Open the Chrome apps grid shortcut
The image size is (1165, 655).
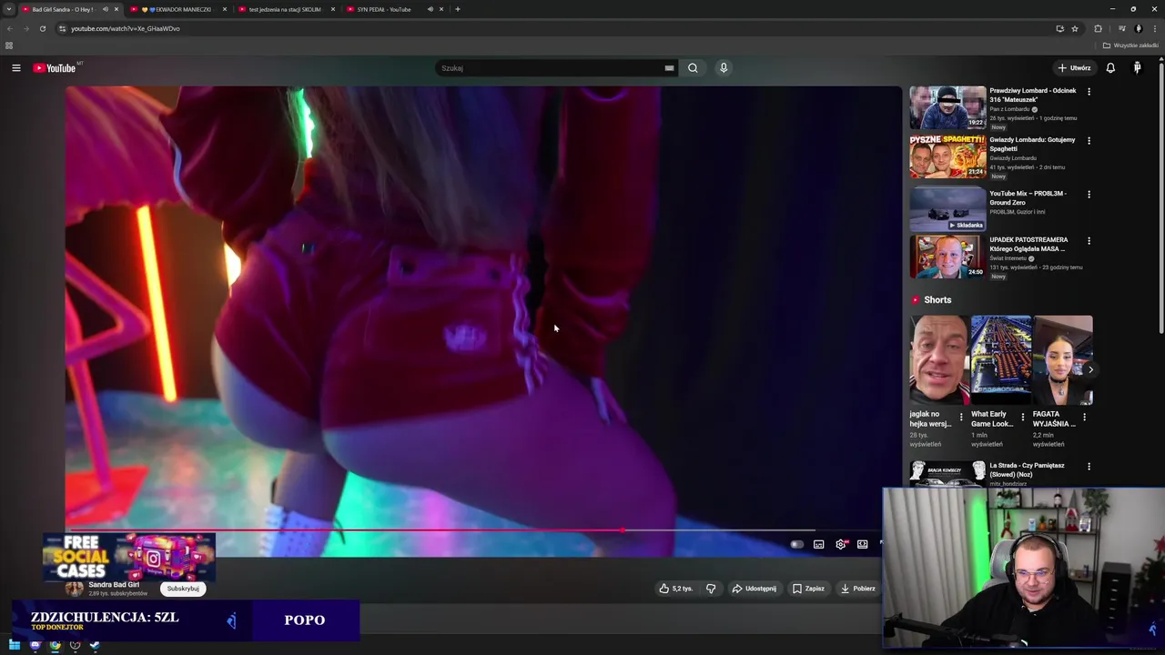[x=9, y=45]
